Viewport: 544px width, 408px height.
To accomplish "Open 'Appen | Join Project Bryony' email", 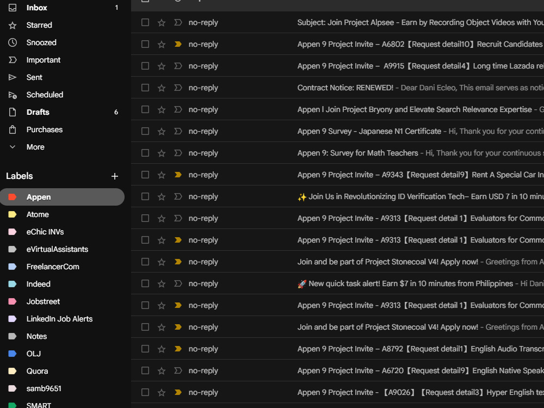I will pos(338,109).
